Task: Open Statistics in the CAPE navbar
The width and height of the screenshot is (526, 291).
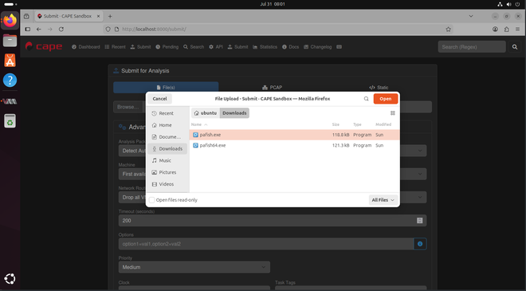Action: pyautogui.click(x=265, y=47)
